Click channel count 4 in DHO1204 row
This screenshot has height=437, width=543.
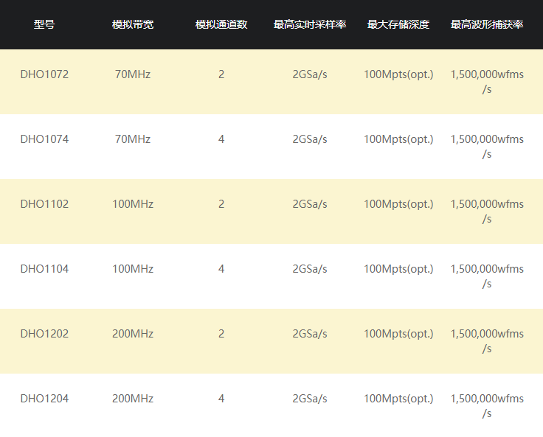point(221,399)
